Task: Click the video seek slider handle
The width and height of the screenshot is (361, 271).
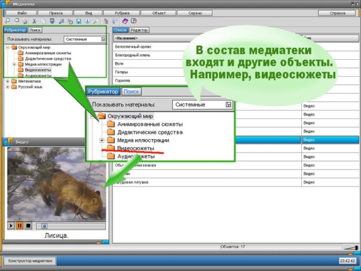Action: tap(44, 225)
